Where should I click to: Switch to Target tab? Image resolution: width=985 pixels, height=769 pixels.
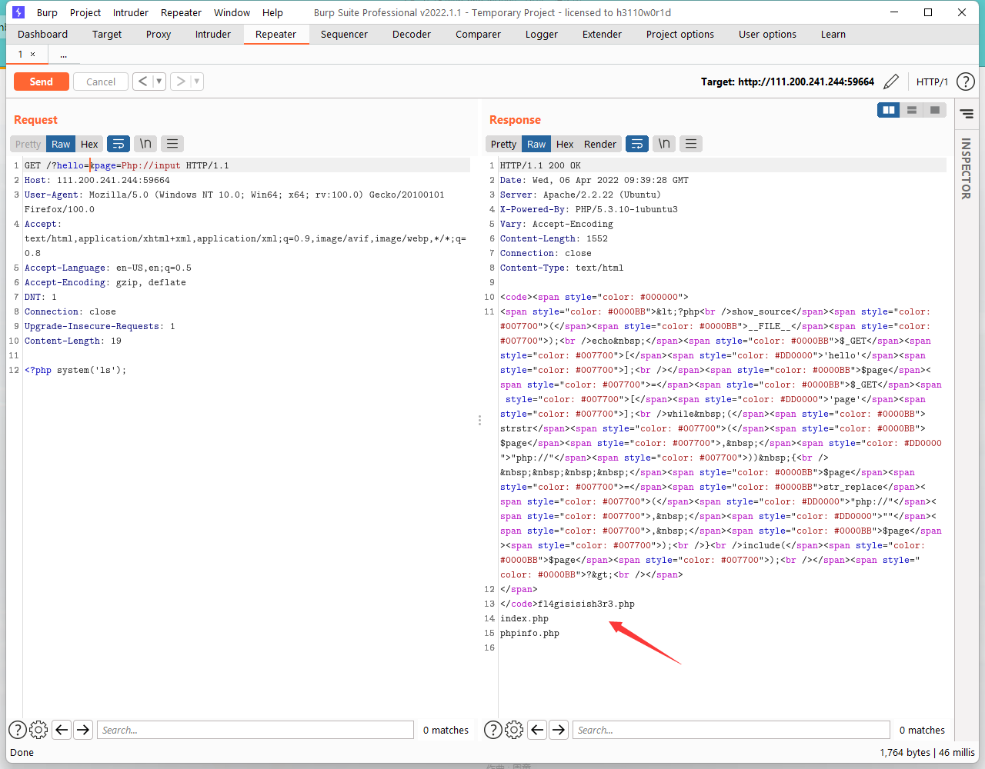[107, 34]
